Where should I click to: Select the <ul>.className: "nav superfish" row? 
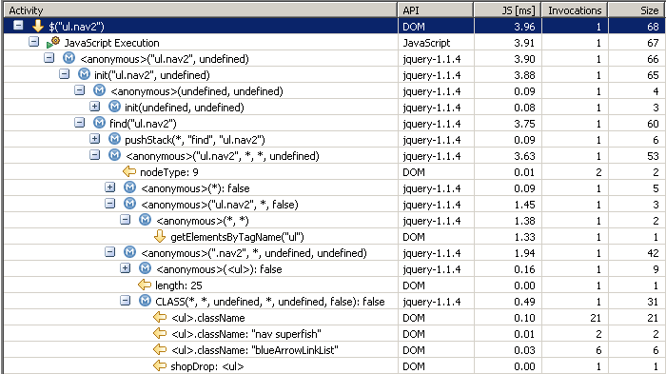pyautogui.click(x=333, y=334)
